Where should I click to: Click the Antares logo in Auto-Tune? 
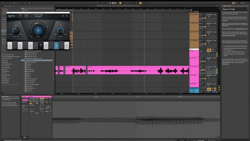point(12,16)
